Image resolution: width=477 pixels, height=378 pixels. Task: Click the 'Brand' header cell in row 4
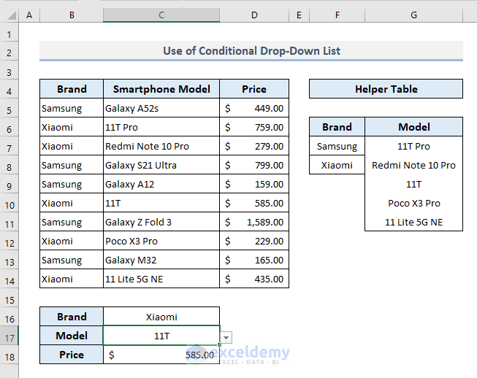tap(72, 89)
